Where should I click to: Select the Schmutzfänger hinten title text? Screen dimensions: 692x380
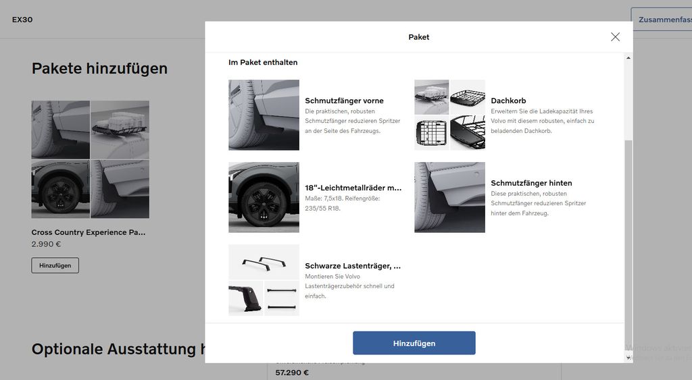pos(531,183)
